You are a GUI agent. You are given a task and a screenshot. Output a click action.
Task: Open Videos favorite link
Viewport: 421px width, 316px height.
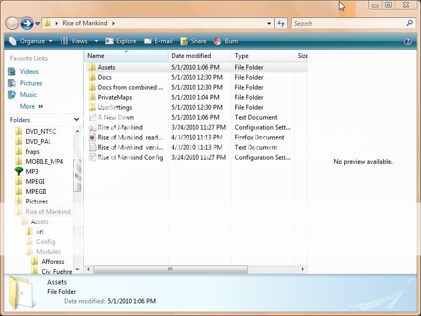tap(29, 72)
